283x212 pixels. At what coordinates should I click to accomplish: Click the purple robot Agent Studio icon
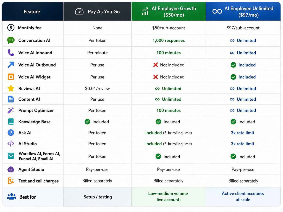(x=11, y=169)
